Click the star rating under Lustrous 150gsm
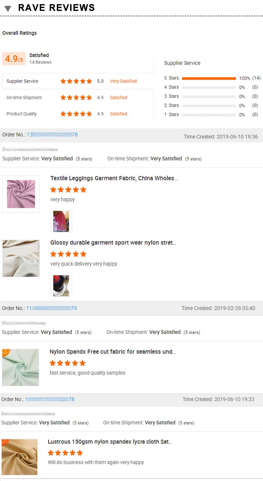 tap(65, 453)
